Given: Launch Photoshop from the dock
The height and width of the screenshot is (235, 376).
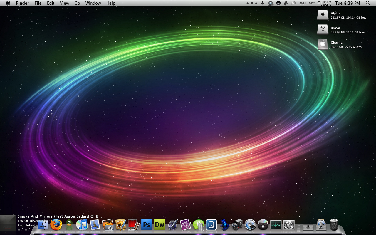Looking at the screenshot, I should tap(147, 225).
